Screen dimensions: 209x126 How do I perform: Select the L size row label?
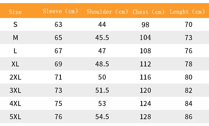(x=15, y=51)
